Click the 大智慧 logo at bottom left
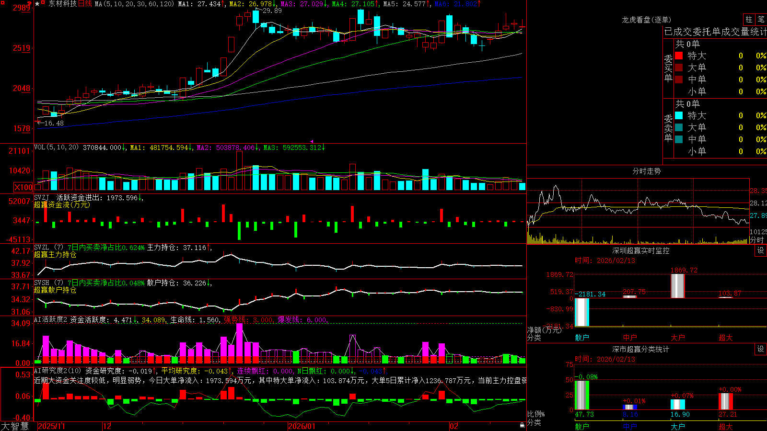The height and width of the screenshot is (431, 767). [x=15, y=426]
